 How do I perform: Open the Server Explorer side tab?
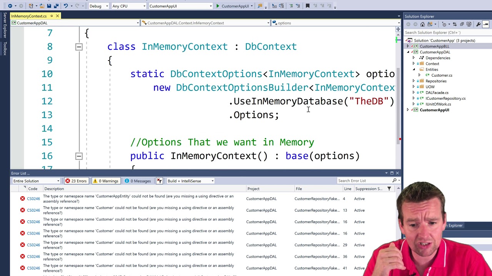tap(5, 25)
